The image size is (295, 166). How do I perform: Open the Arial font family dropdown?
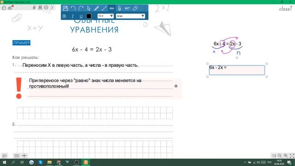(130, 16)
